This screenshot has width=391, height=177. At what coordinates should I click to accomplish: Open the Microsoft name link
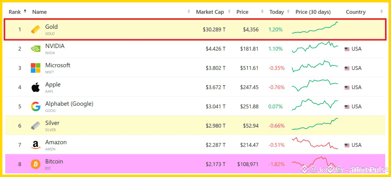click(58, 65)
